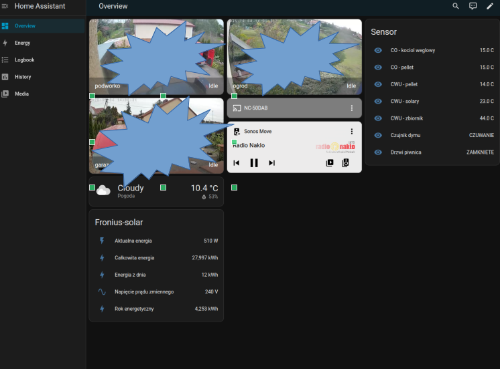Image resolution: width=500 pixels, height=369 pixels.
Task: Click the CO - pellet sensor row
Action: tap(433, 68)
